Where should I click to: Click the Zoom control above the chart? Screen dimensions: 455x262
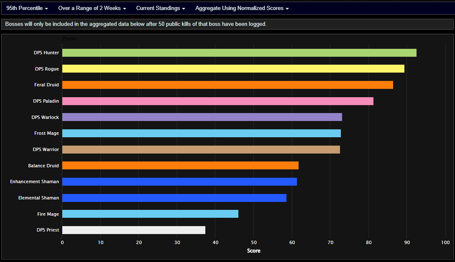pos(69,39)
